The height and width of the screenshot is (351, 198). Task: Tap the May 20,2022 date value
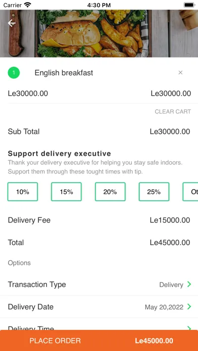(x=164, y=307)
